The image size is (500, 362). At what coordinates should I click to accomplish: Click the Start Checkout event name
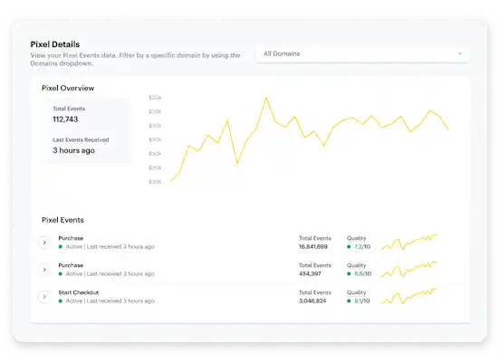click(x=79, y=292)
